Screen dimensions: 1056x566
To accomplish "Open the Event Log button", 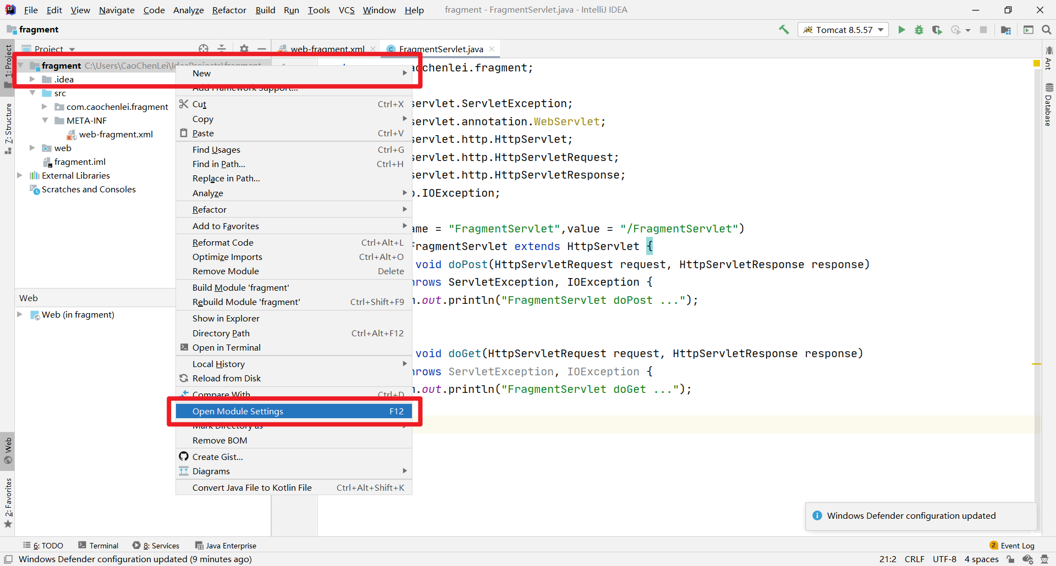I will tap(1012, 545).
